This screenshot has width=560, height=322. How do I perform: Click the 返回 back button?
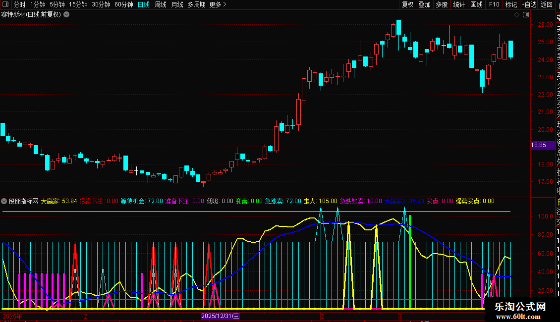pyautogui.click(x=547, y=5)
